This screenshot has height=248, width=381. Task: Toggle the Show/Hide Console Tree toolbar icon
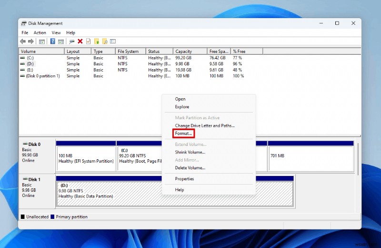(x=42, y=41)
